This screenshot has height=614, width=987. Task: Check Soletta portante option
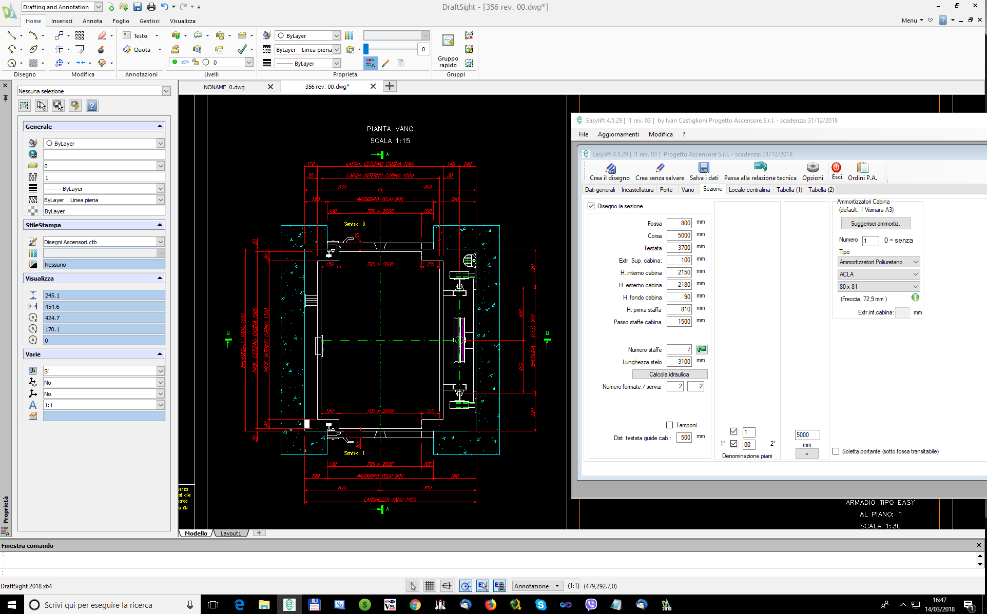point(836,451)
